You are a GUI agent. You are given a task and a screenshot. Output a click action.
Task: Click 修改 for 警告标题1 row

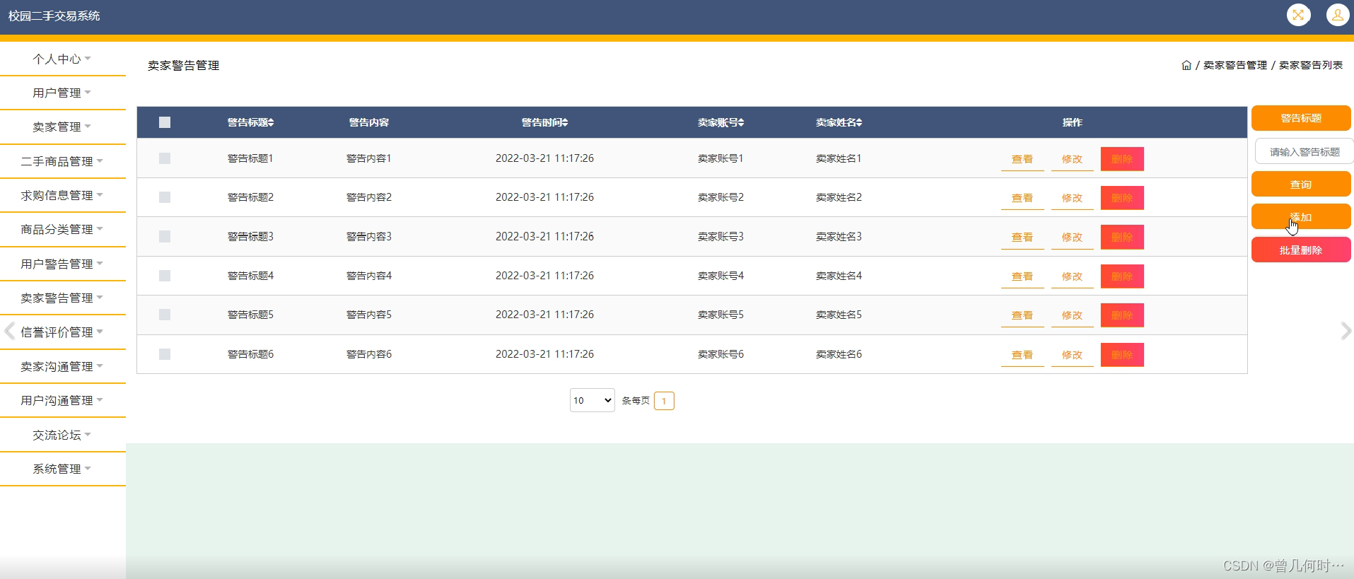coord(1072,159)
